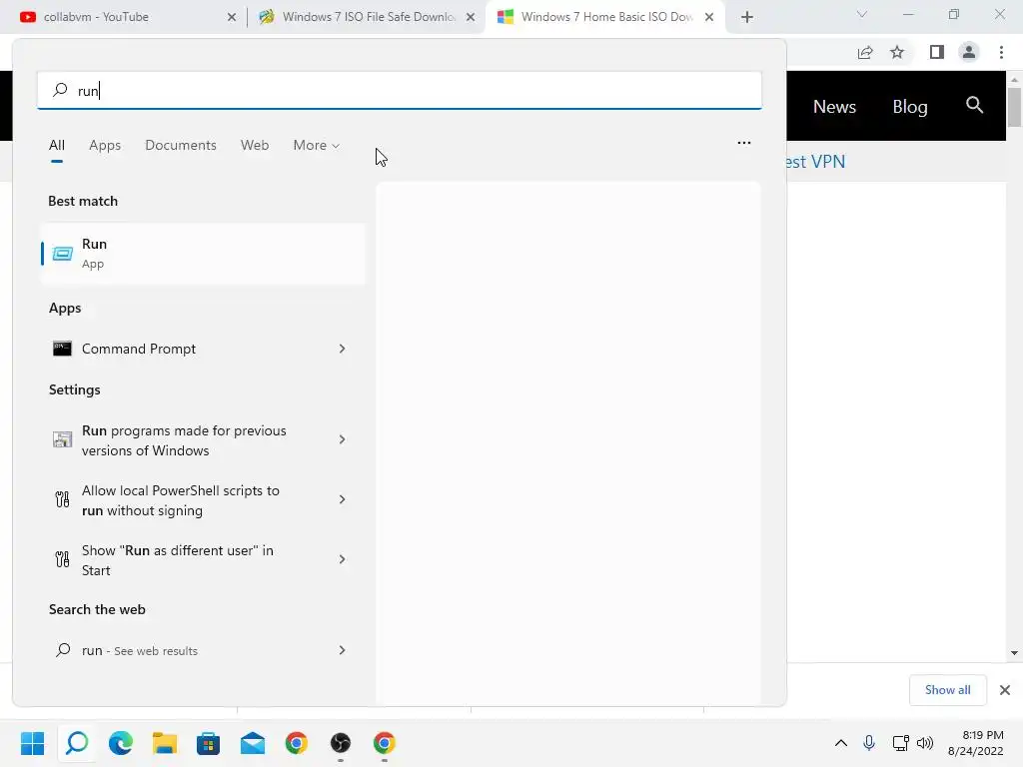Close the collabvm YouTube tab
This screenshot has width=1023, height=767.
tap(232, 17)
